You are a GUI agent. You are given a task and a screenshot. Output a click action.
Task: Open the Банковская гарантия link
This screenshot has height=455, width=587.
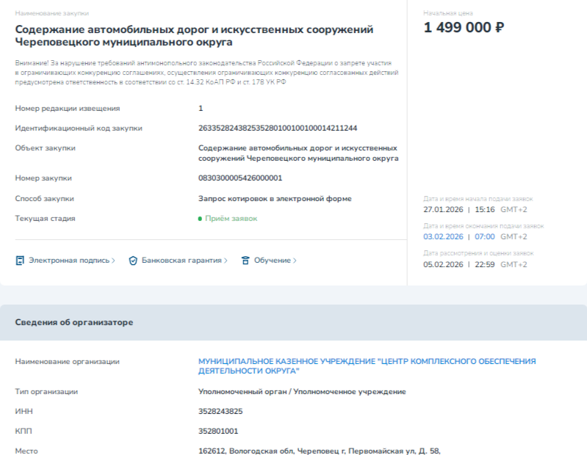[181, 261]
